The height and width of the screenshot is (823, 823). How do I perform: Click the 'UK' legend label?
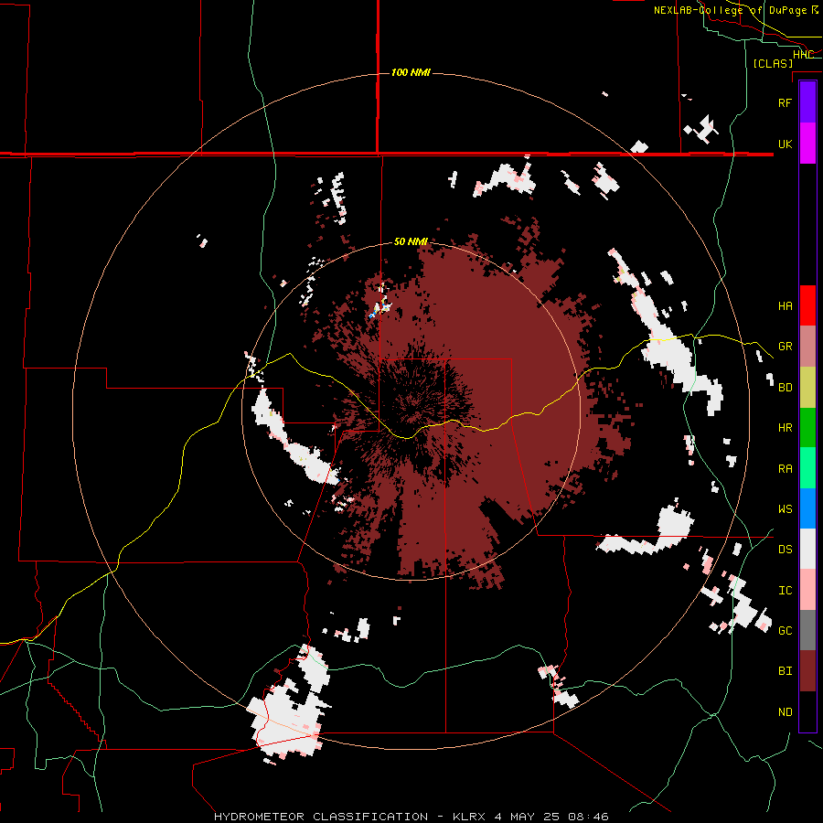pos(785,144)
